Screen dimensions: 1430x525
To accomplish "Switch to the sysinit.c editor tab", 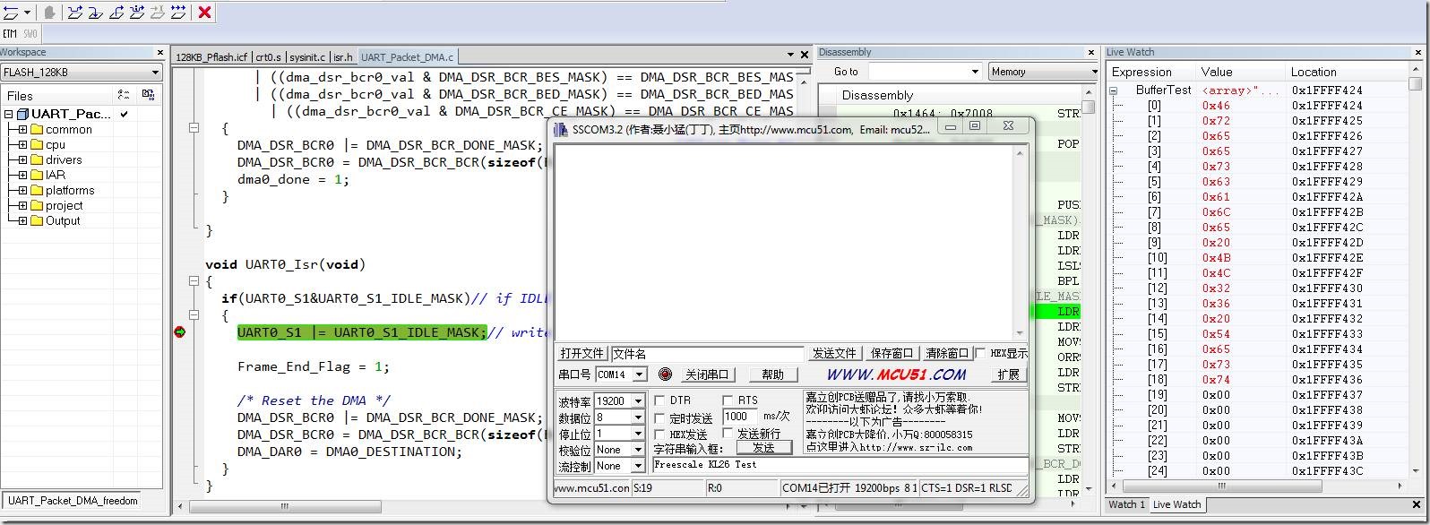I will 307,56.
